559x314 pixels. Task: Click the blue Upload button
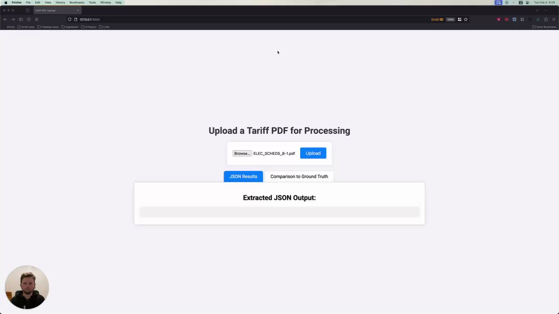[x=313, y=153]
